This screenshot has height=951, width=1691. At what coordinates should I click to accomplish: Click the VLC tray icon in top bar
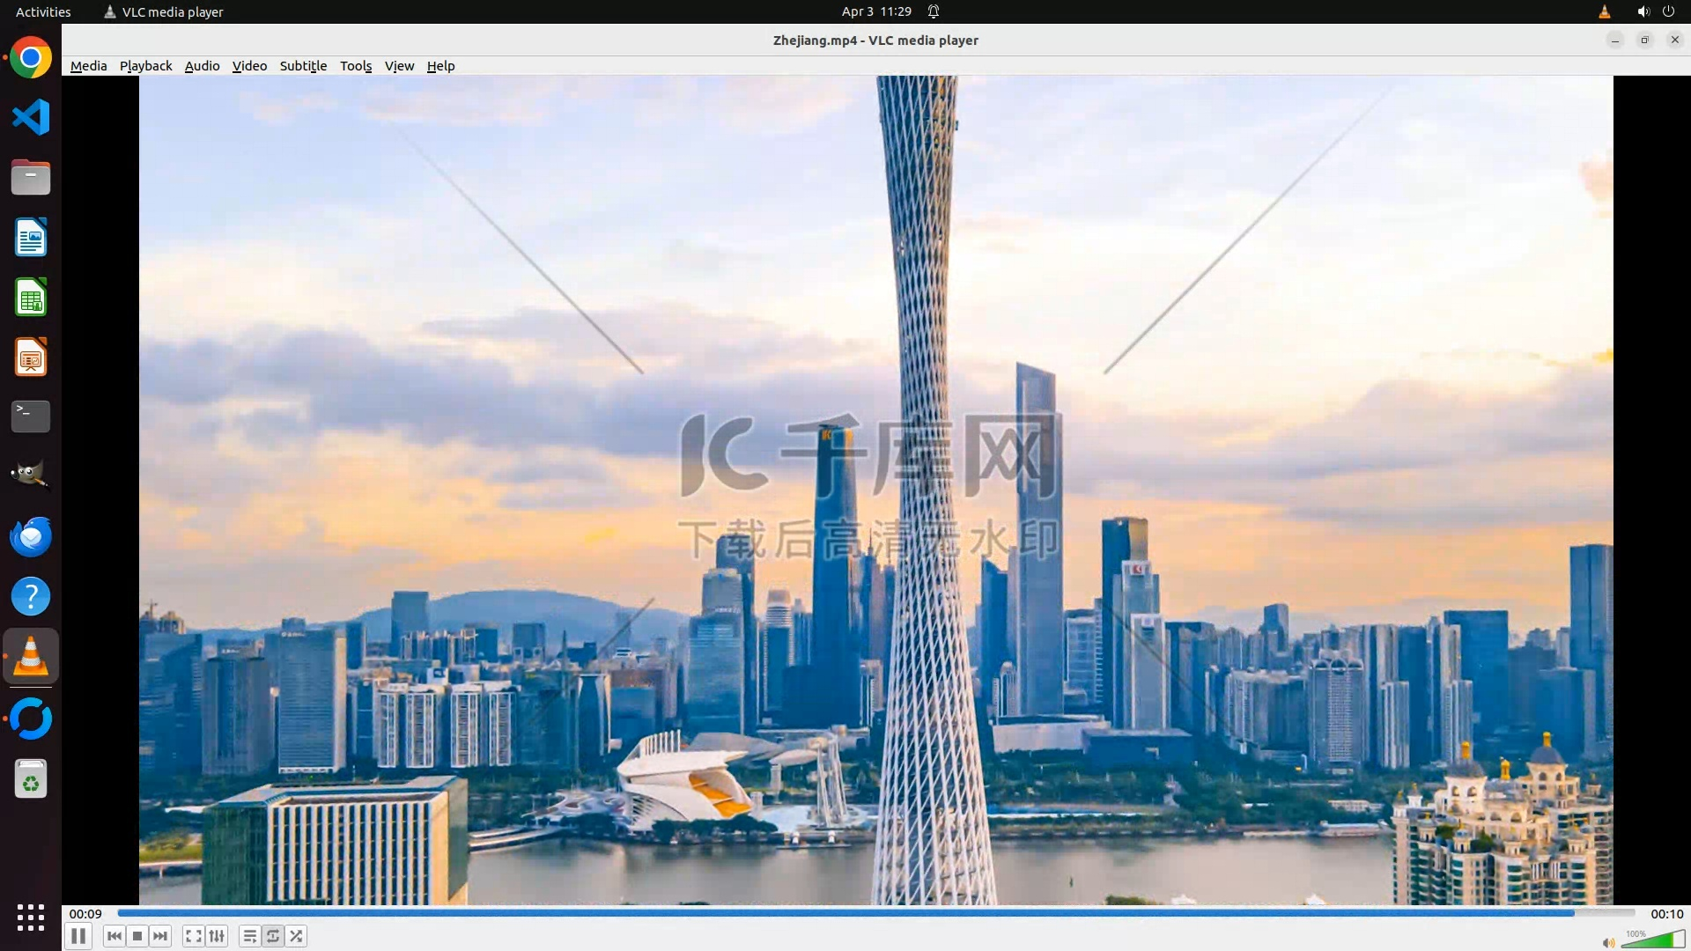pos(1604,11)
